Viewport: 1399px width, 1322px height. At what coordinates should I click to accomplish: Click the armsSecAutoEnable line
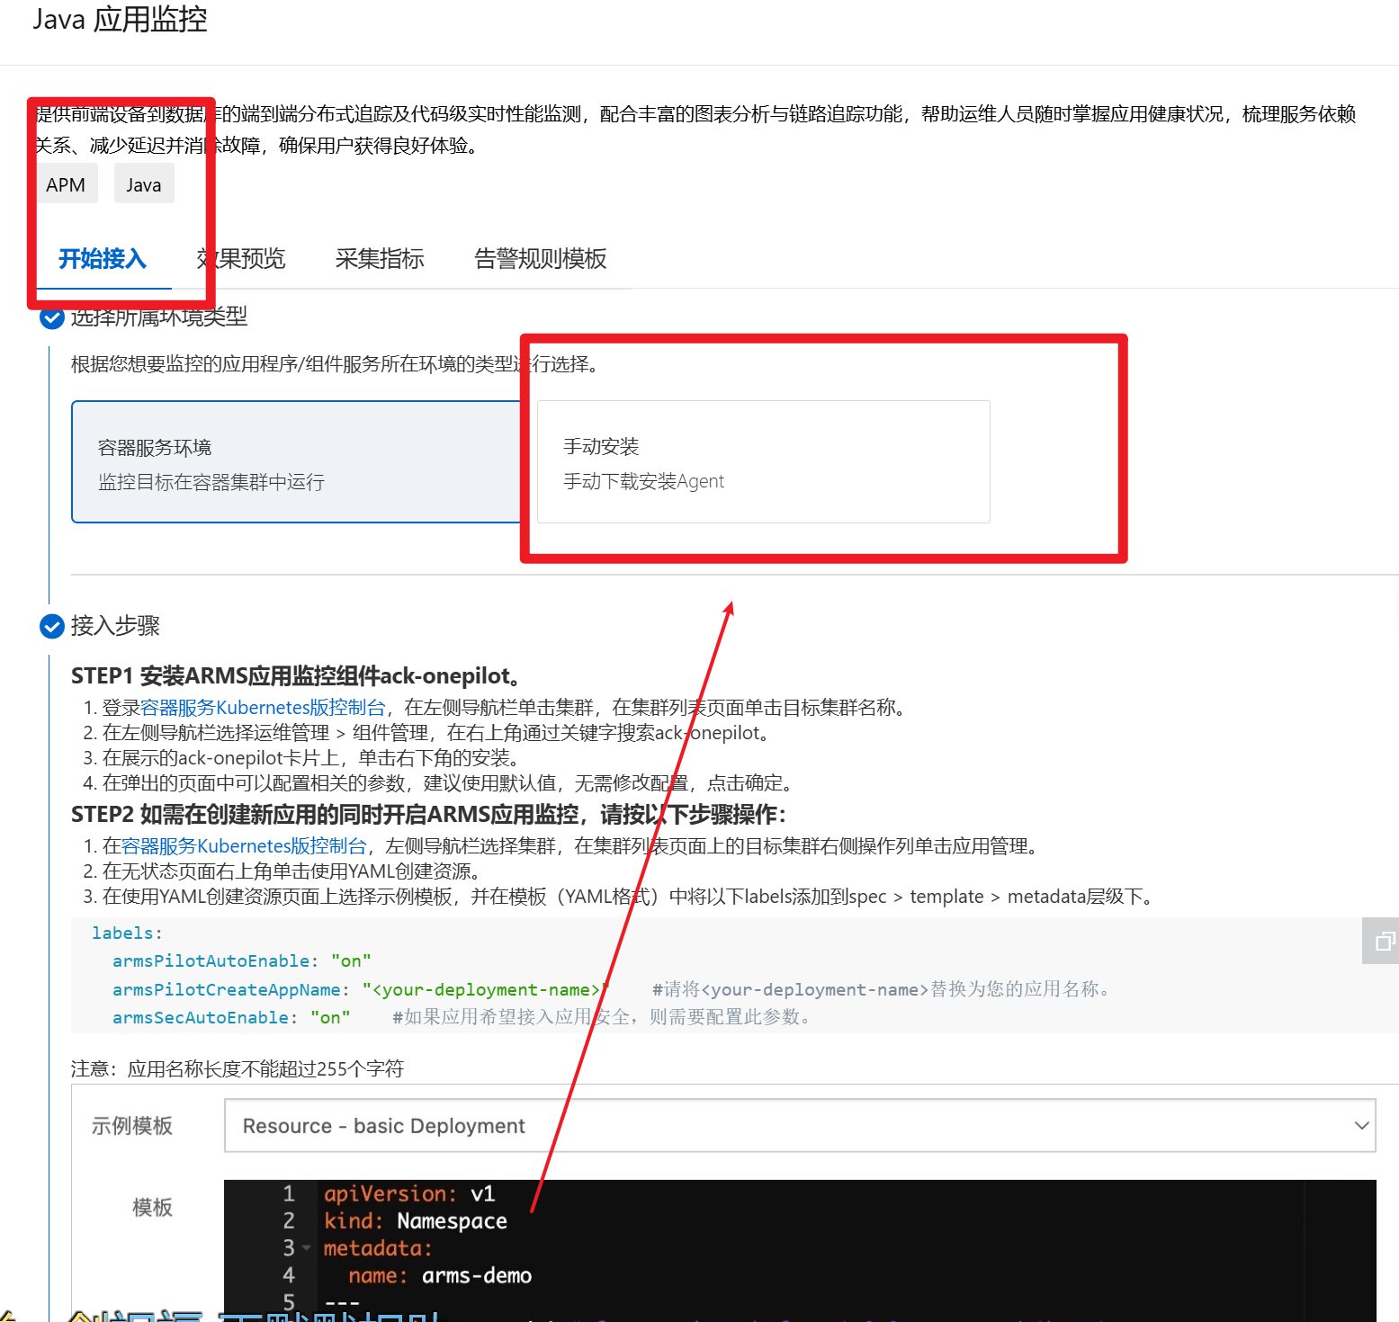point(231,1017)
